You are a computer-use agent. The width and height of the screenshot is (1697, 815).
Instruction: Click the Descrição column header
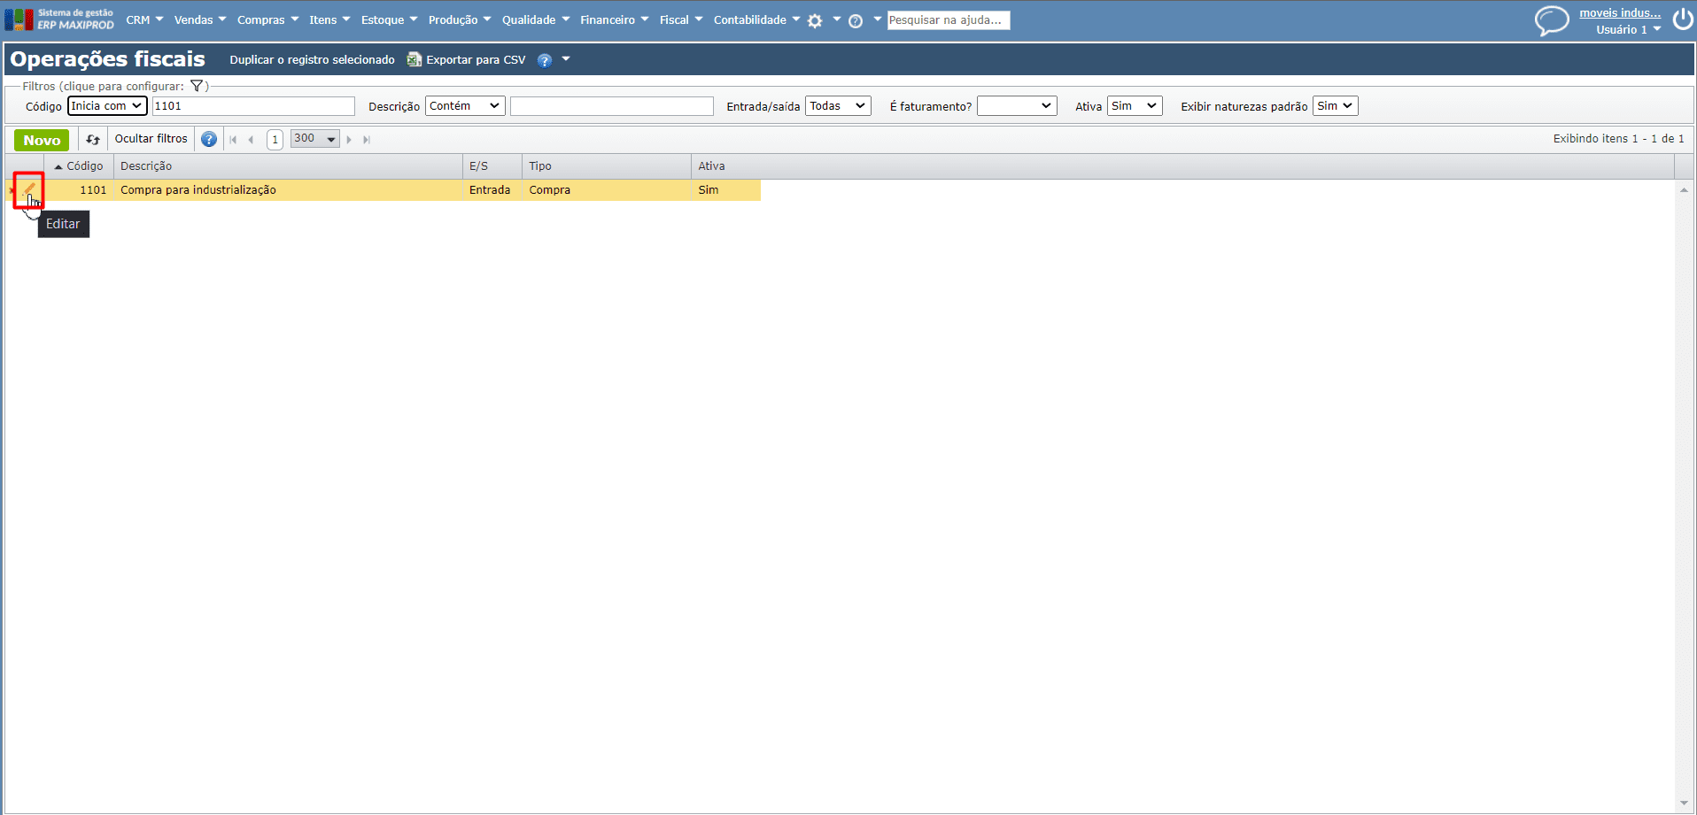(288, 166)
